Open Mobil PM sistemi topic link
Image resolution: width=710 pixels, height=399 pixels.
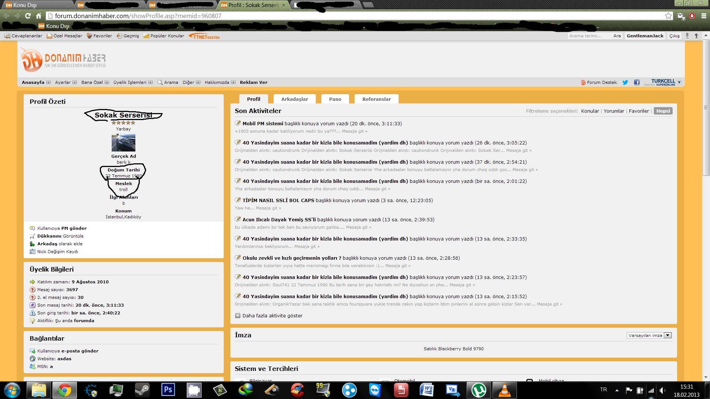(263, 123)
